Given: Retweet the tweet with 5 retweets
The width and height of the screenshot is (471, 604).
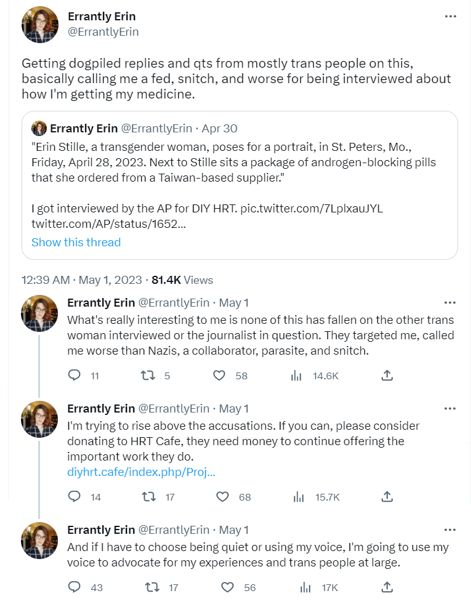Looking at the screenshot, I should (149, 376).
